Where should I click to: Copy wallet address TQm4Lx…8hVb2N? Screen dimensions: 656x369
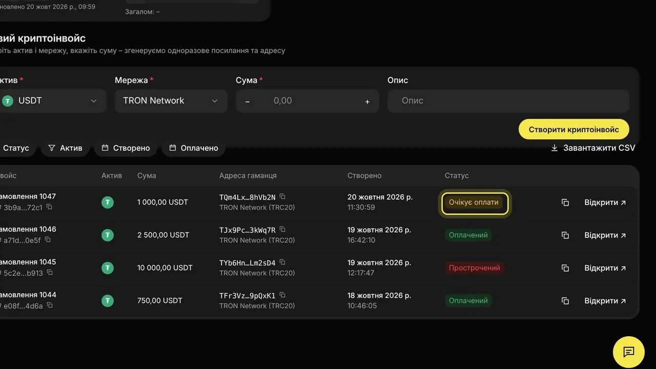[282, 197]
